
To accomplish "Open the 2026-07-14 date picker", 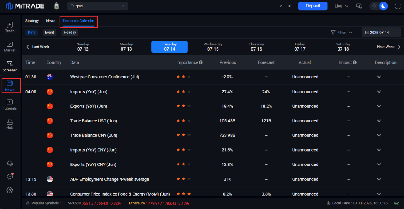I will pyautogui.click(x=380, y=33).
